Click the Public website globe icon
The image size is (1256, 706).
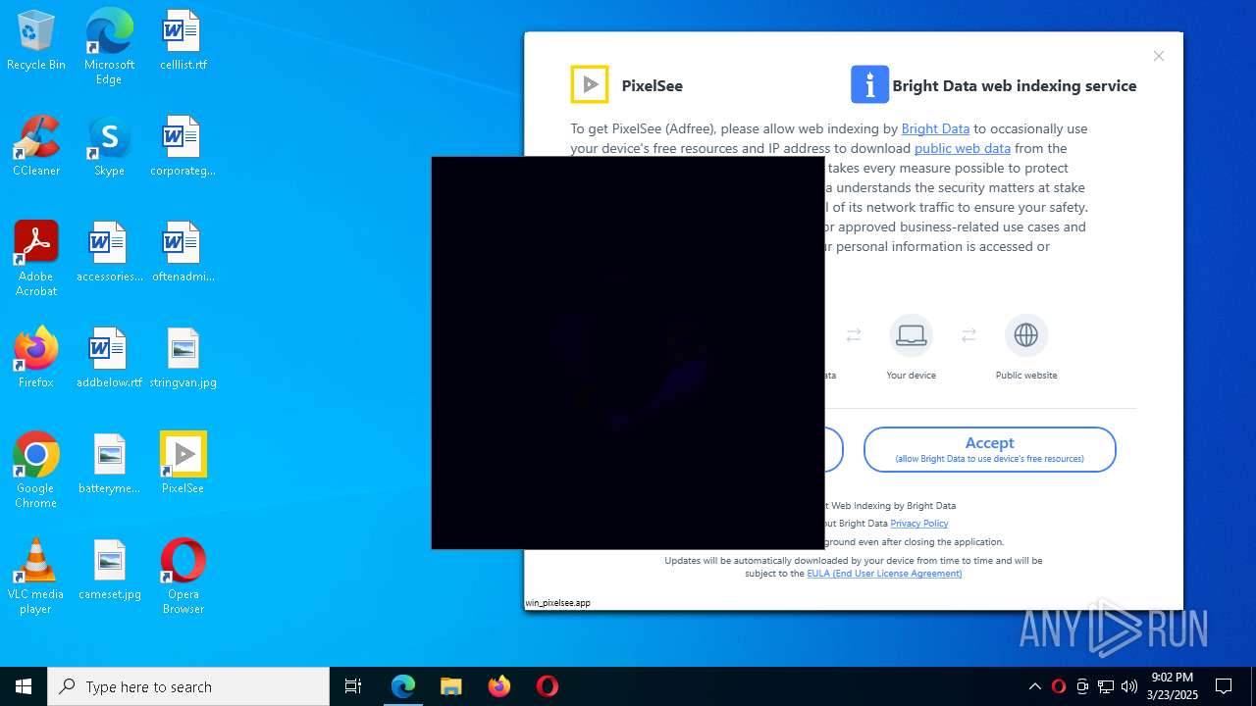[x=1025, y=335]
